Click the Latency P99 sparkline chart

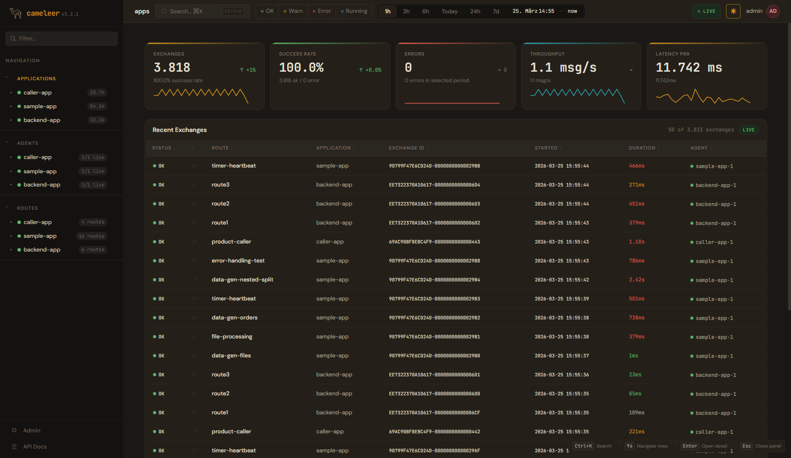[702, 96]
